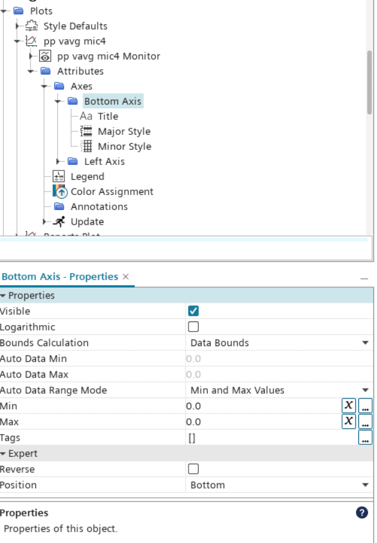Viewport: 377px width, 543px height.
Task: Minimize the properties panel
Action: pos(364,279)
